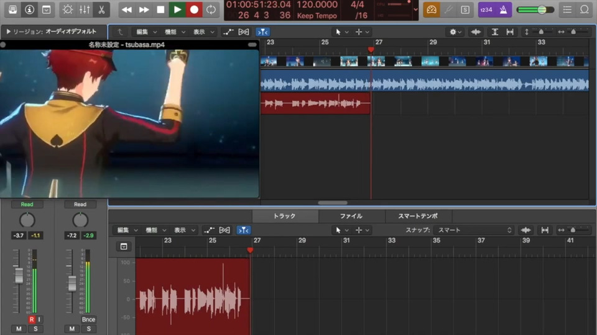This screenshot has height=335, width=597.
Task: Click the playhead marker in the tracks ruler
Action: pyautogui.click(x=371, y=50)
